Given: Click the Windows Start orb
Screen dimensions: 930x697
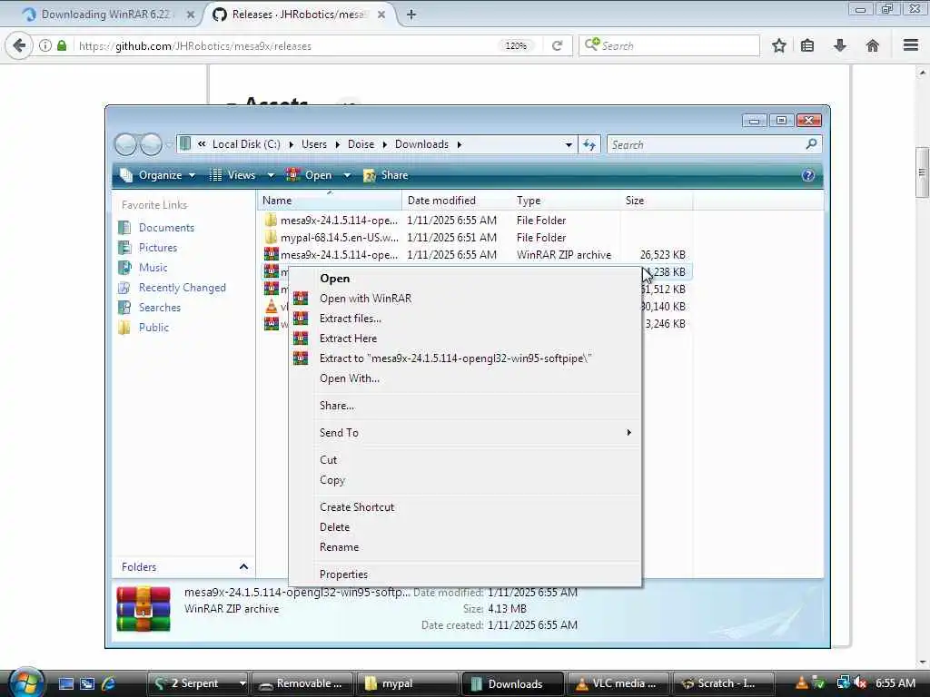Looking at the screenshot, I should pos(25,682).
